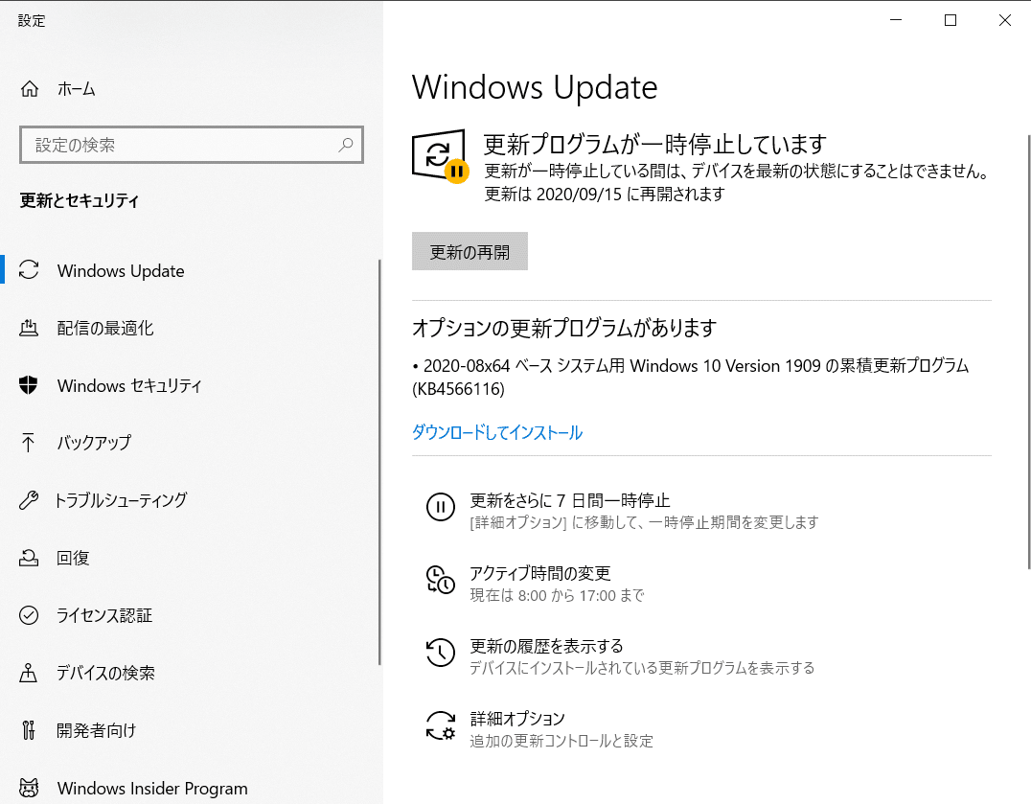Click the search magnifier icon

pyautogui.click(x=346, y=145)
